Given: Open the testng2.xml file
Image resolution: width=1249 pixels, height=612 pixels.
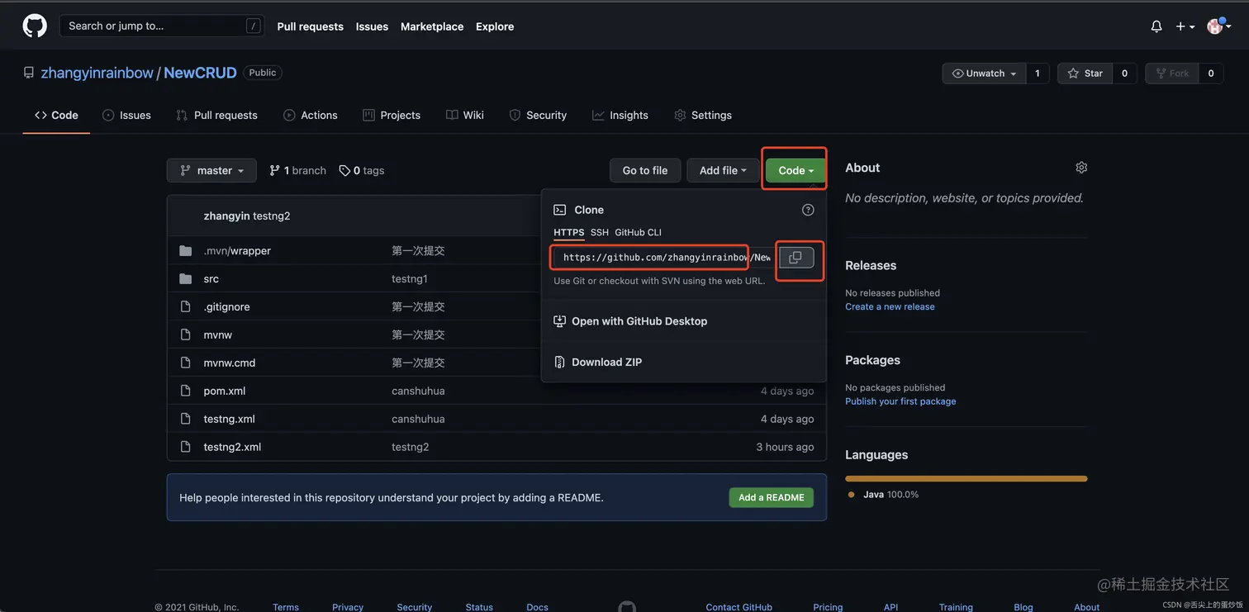Looking at the screenshot, I should (x=232, y=447).
